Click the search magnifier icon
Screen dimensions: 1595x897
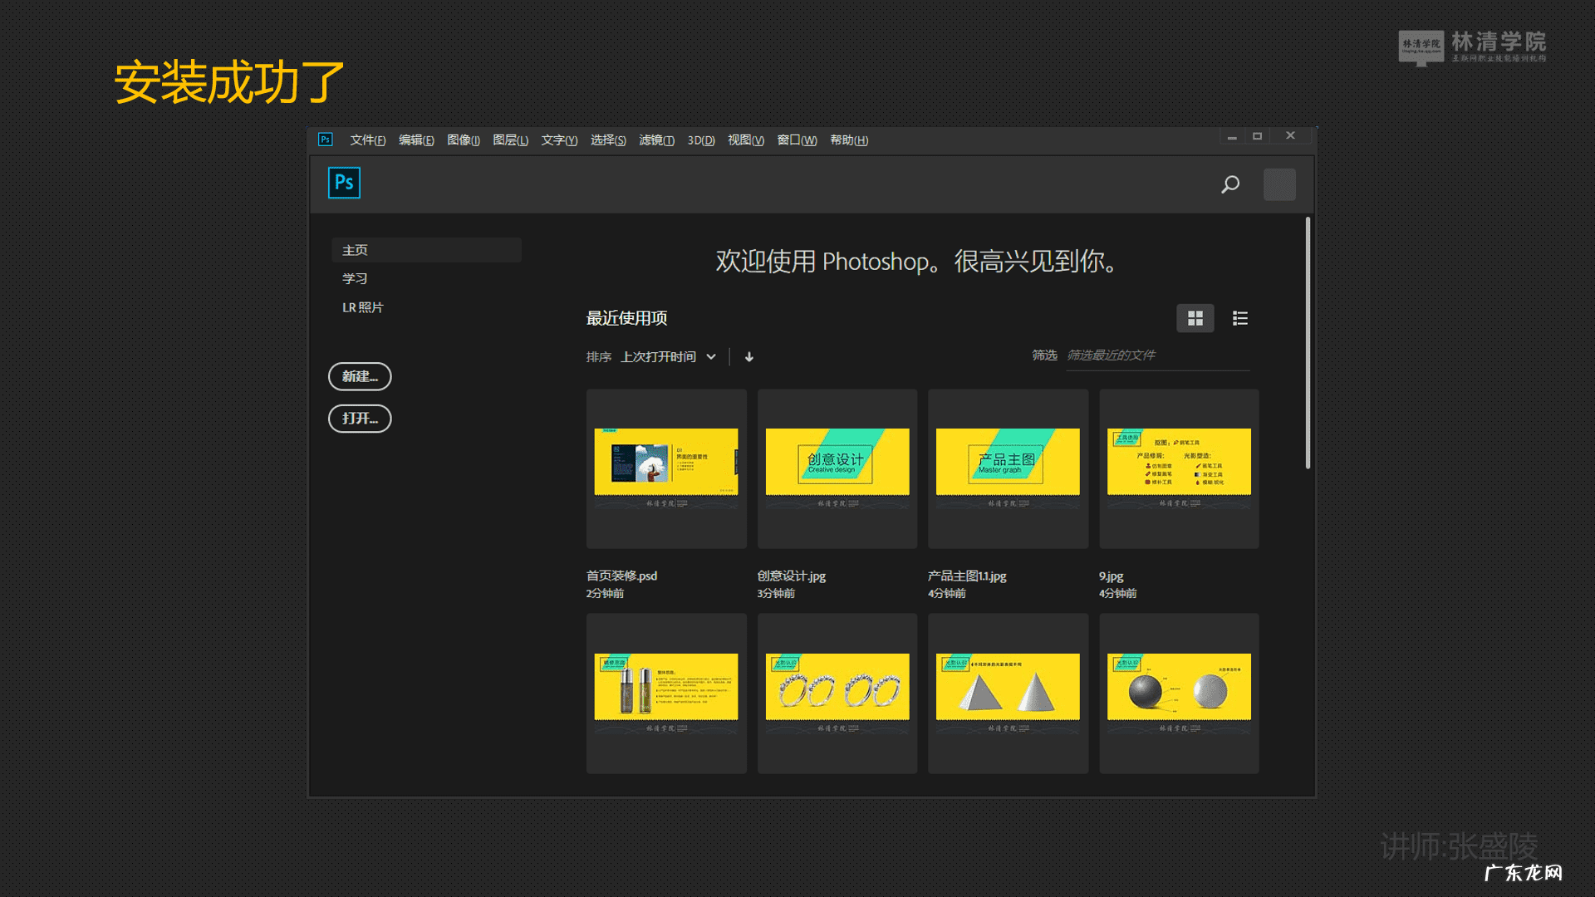[x=1230, y=184]
